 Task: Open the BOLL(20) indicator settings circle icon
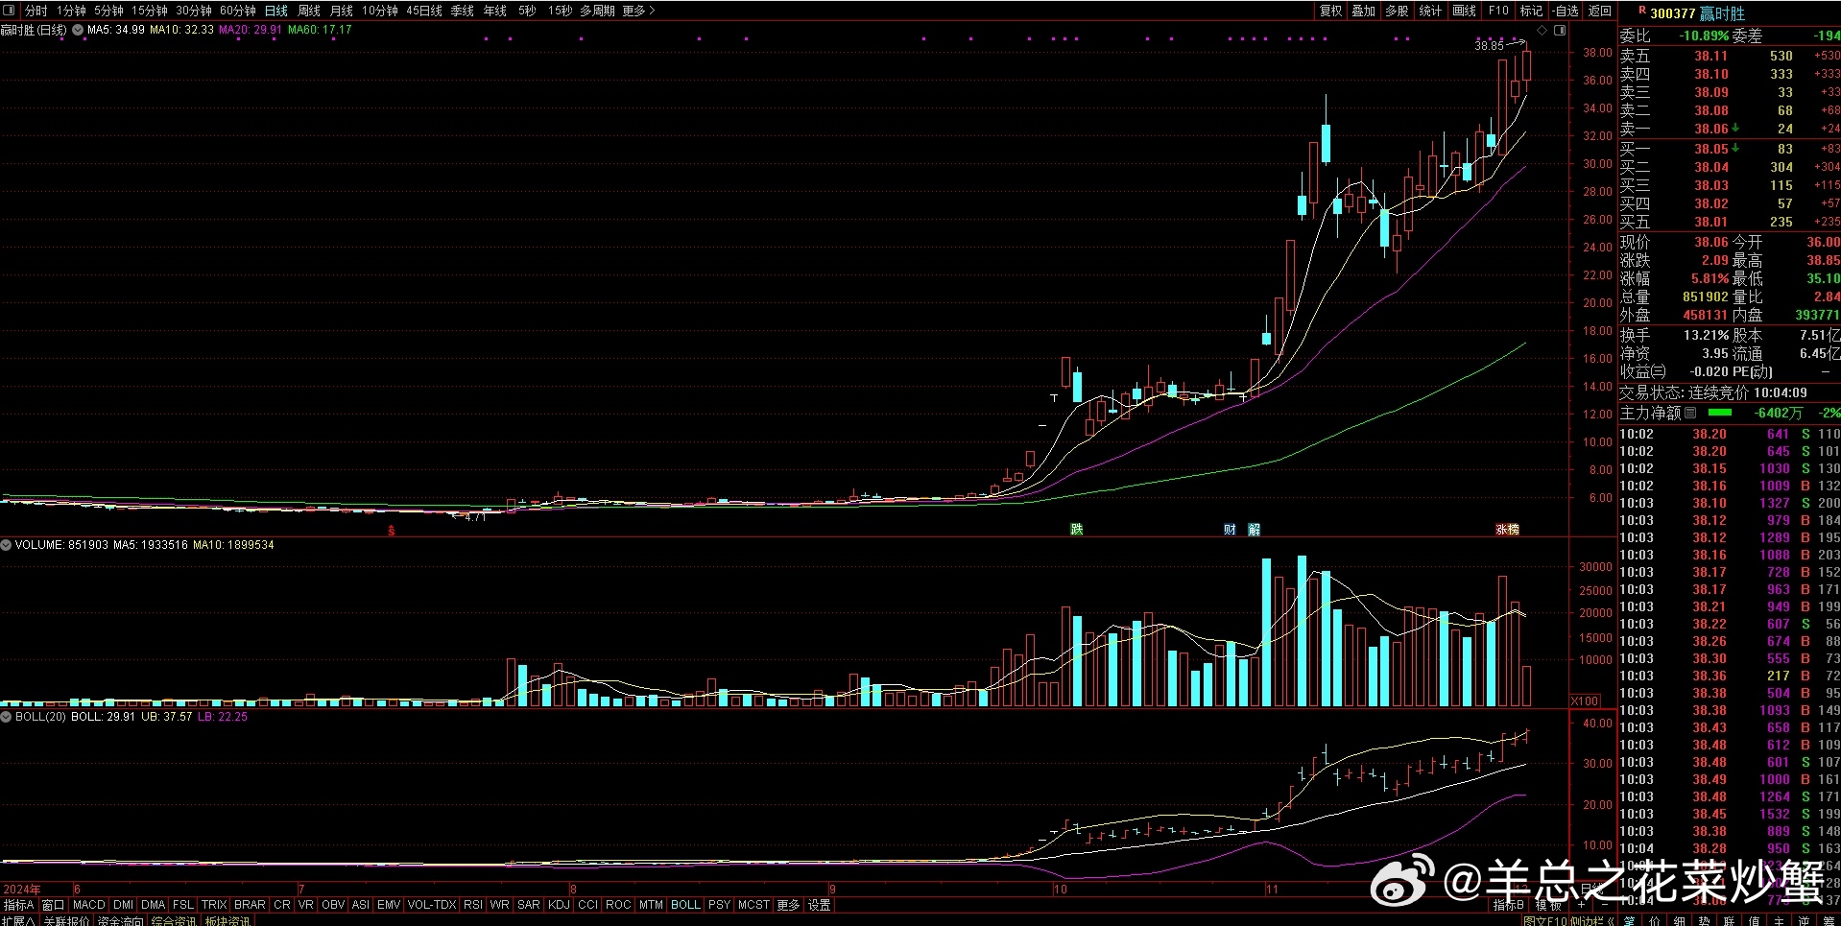(7, 717)
